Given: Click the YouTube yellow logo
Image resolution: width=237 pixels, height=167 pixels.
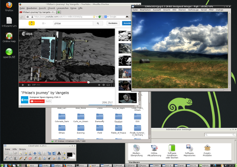Looking at the screenshot, I should [x=32, y=23].
